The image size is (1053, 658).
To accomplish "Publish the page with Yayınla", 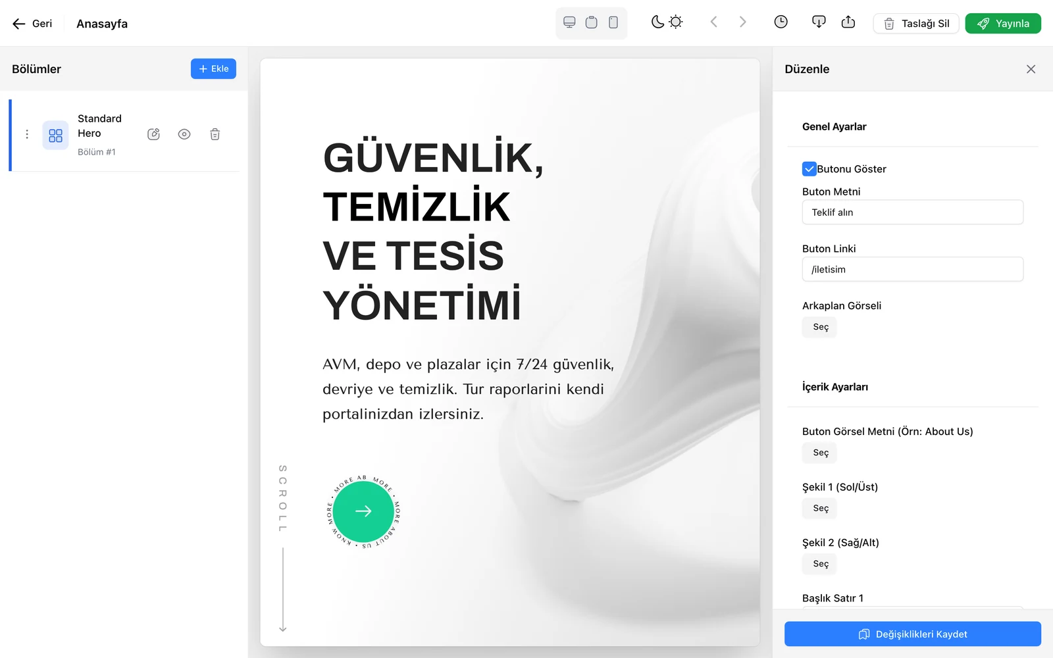I will pyautogui.click(x=1003, y=24).
